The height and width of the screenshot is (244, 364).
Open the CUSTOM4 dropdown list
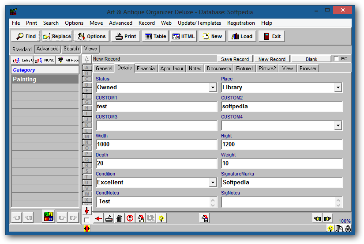[338, 126]
